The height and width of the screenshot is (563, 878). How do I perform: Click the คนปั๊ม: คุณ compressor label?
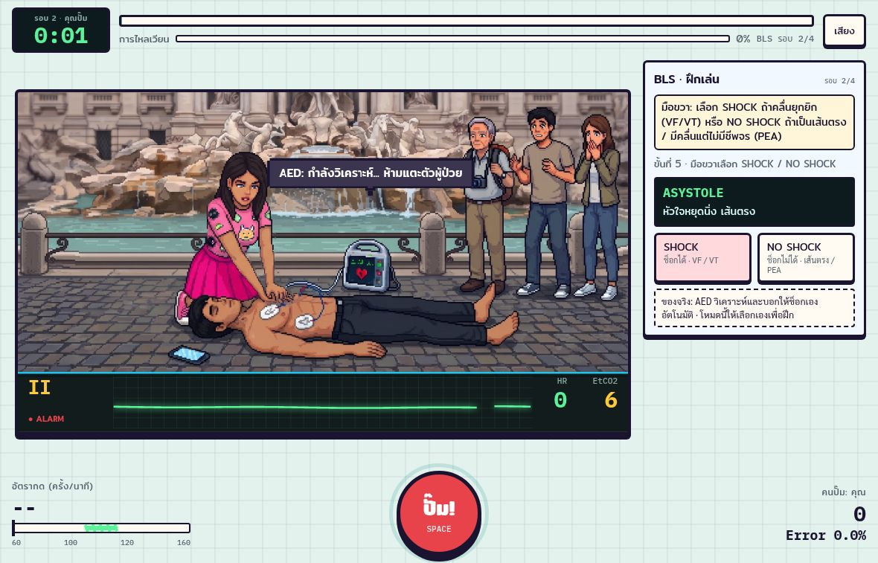click(x=843, y=492)
